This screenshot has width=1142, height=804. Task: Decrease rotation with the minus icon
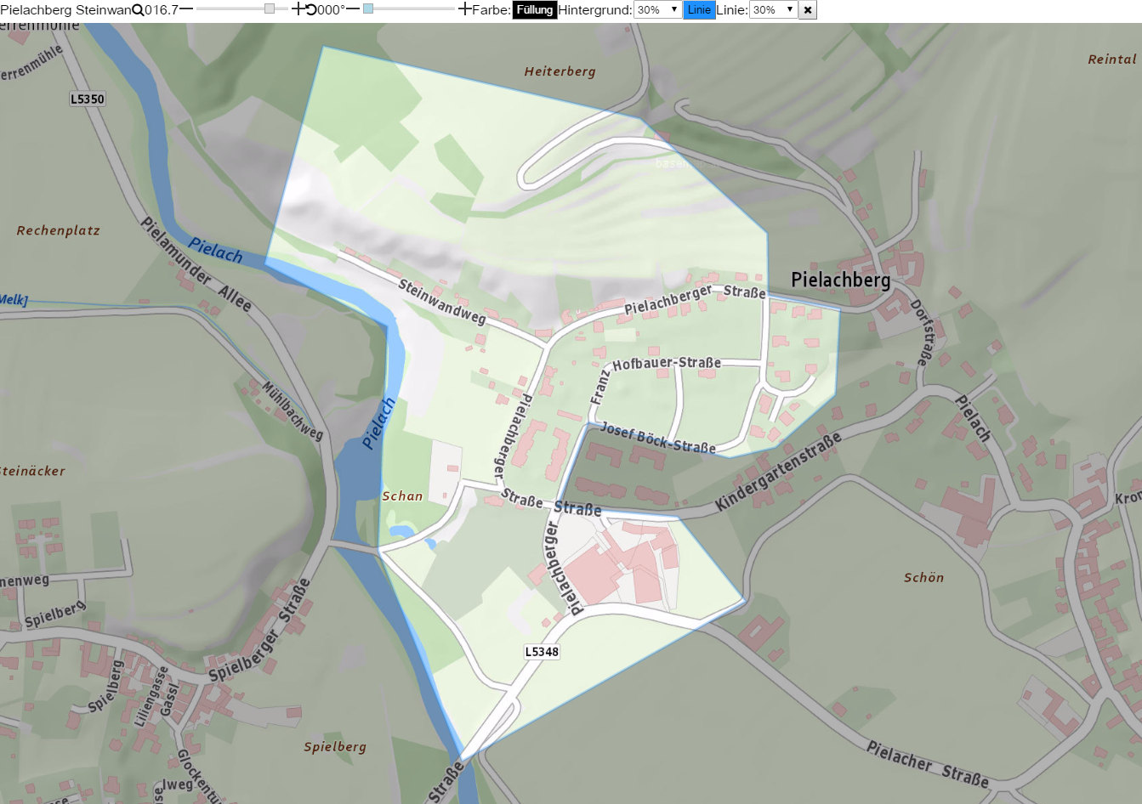click(353, 9)
